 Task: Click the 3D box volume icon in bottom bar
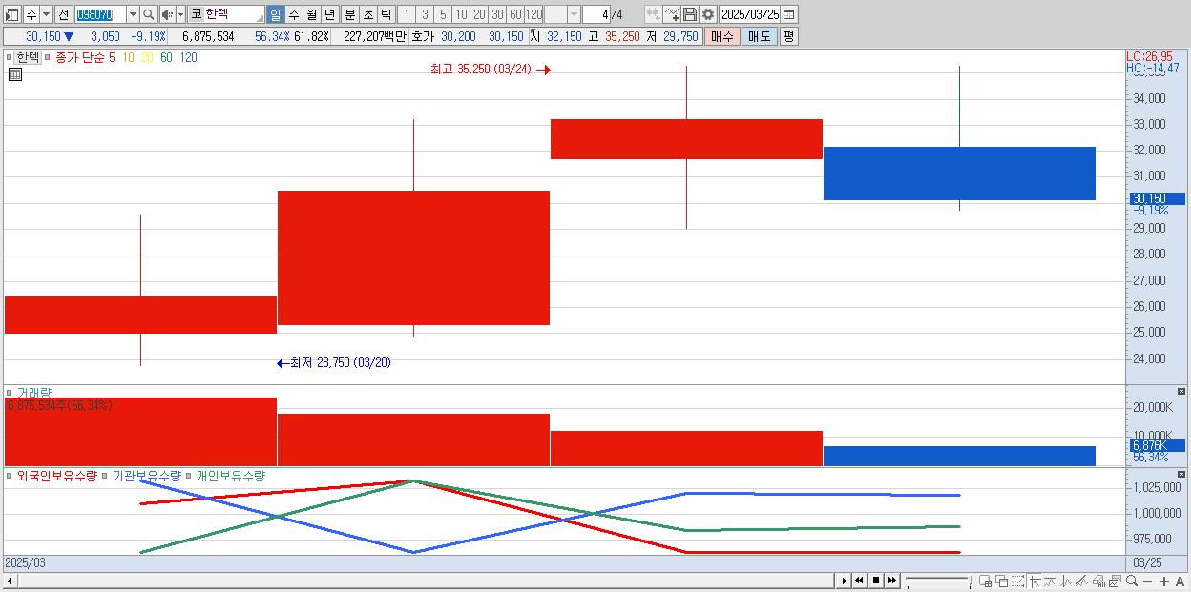[x=1098, y=582]
